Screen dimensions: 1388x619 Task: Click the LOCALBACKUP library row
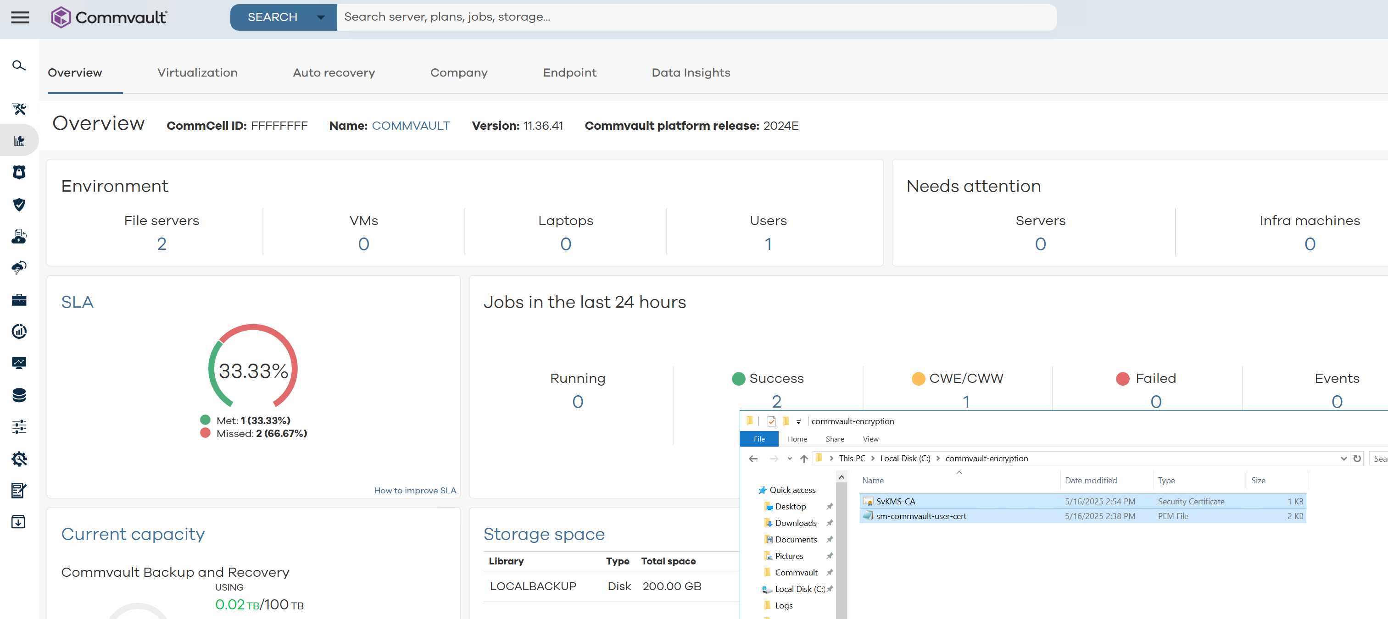(611, 586)
